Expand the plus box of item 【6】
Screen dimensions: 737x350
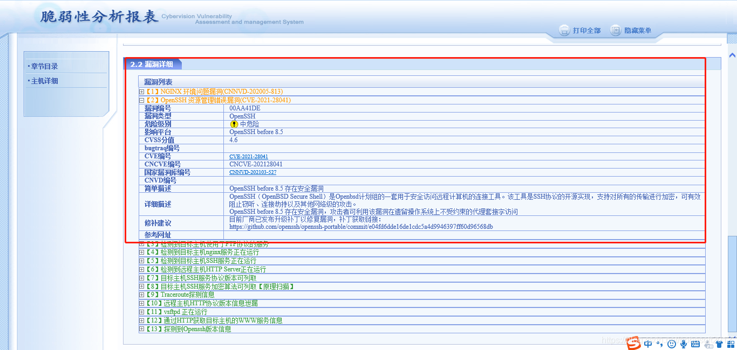[x=142, y=269]
